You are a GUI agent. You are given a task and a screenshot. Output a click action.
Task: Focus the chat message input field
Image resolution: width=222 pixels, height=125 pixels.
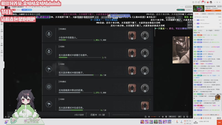(207, 121)
